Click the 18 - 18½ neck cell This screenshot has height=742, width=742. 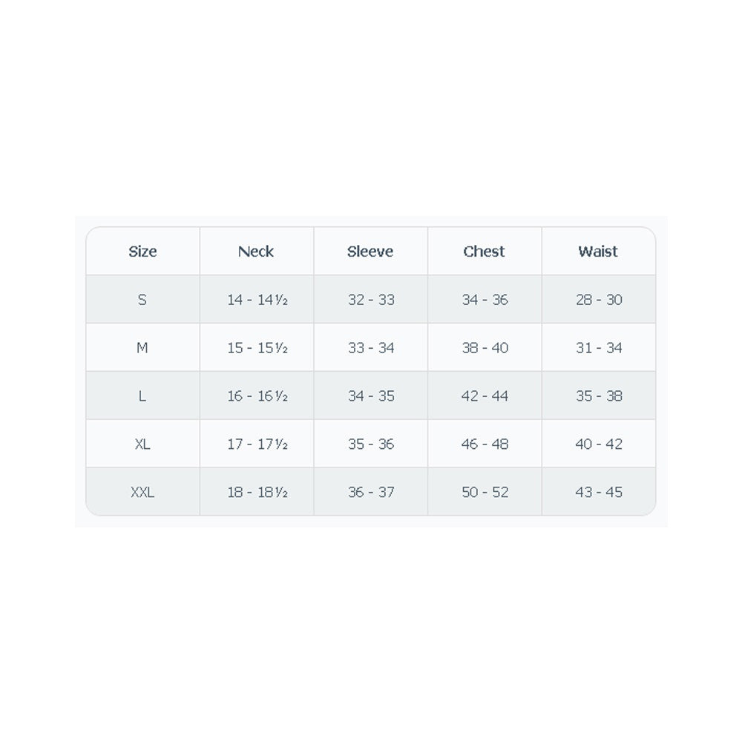pyautogui.click(x=257, y=492)
